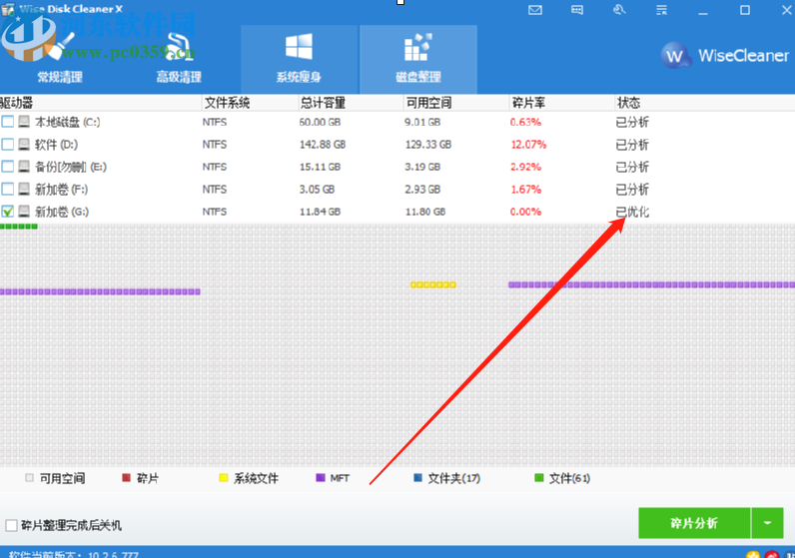
Task: Click the drive icon of 新加卷 (F:)
Action: pyautogui.click(x=24, y=189)
